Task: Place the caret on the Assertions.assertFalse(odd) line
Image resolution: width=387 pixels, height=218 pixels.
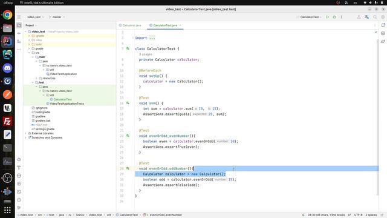Action: pyautogui.click(x=171, y=185)
